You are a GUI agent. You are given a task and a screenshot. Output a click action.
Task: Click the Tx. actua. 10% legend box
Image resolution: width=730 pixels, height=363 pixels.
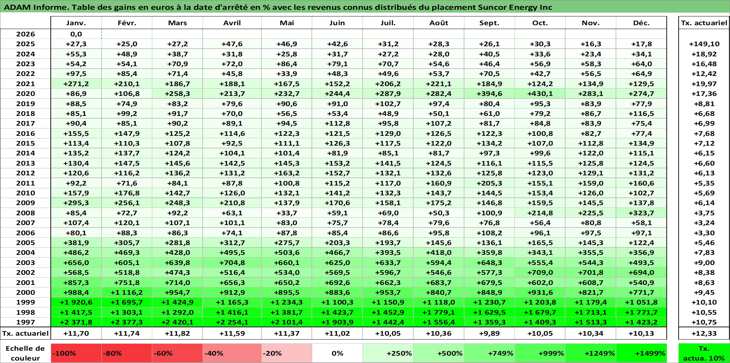(x=704, y=353)
